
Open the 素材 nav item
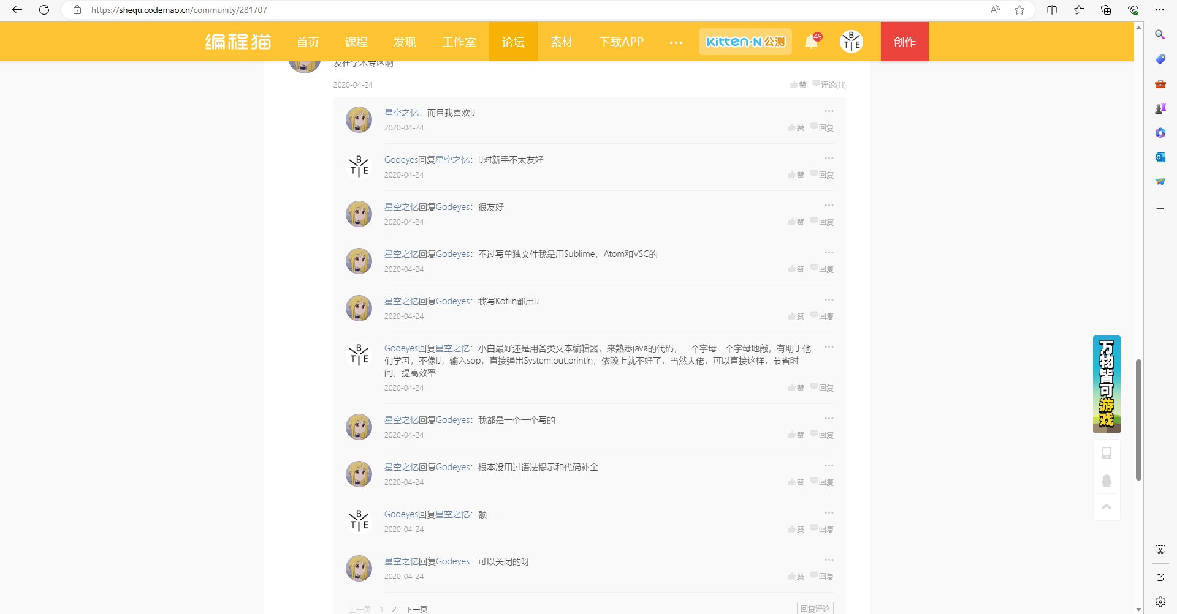[562, 42]
